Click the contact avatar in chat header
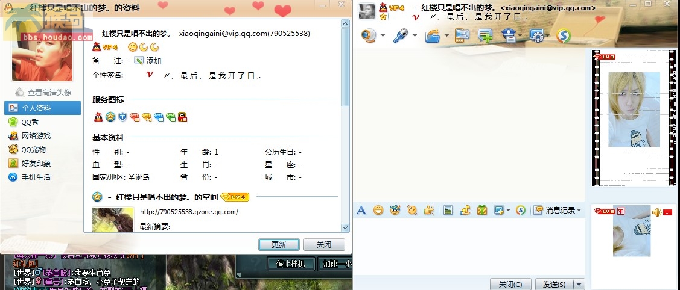Image resolution: width=680 pixels, height=290 pixels. tap(366, 11)
